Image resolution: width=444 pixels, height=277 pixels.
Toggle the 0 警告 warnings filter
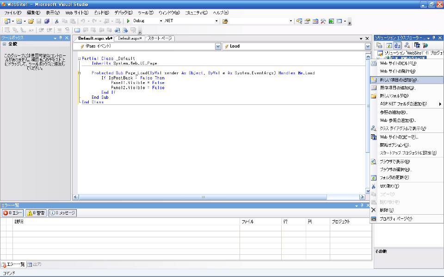36,213
